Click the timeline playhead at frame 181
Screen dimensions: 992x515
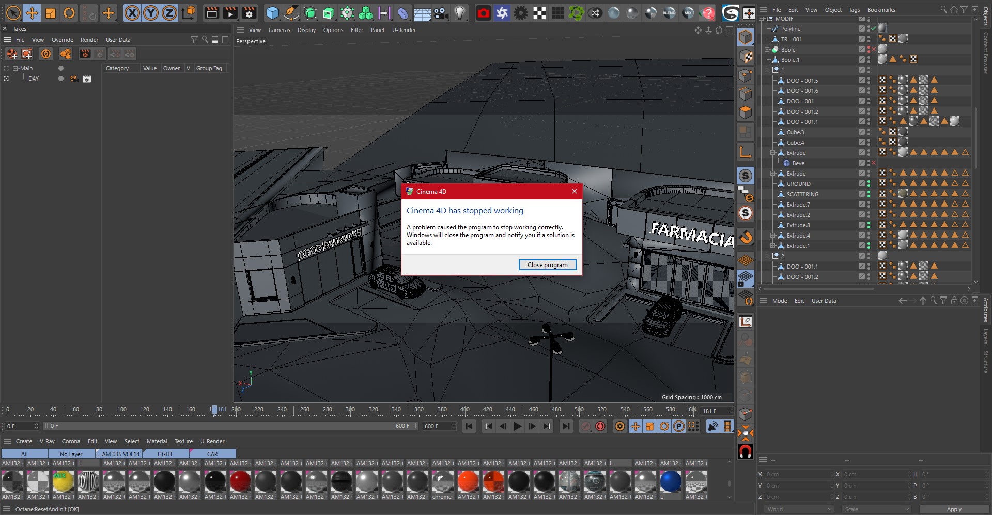coord(214,410)
